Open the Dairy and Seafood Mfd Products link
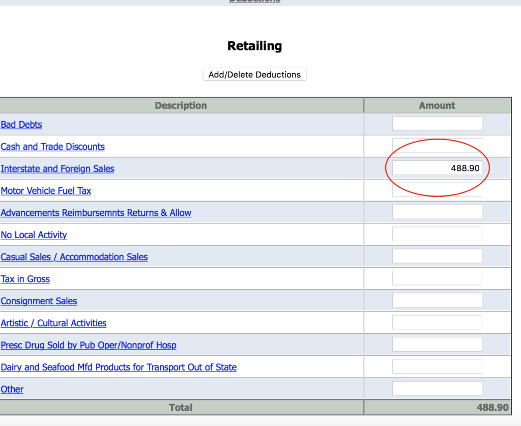Image resolution: width=521 pixels, height=426 pixels. (119, 367)
